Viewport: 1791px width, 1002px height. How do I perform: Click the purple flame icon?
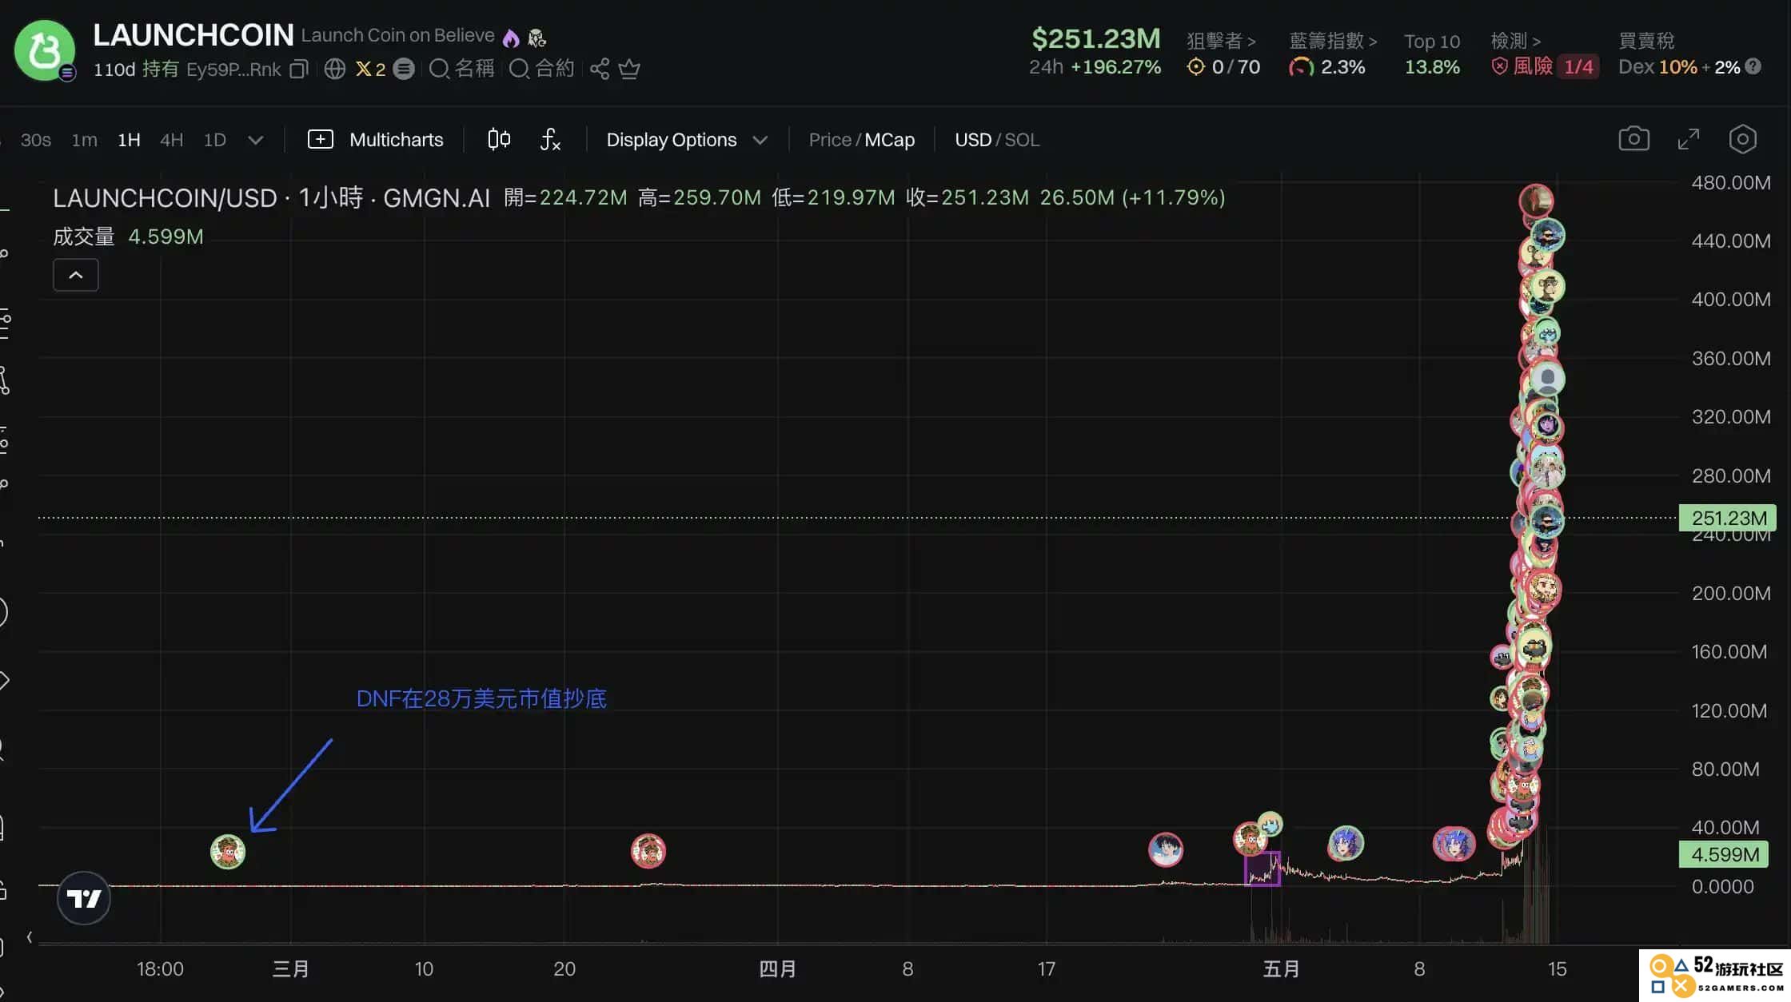pos(511,37)
